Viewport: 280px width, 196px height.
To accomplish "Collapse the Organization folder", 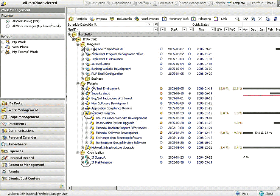I will pos(78,153).
